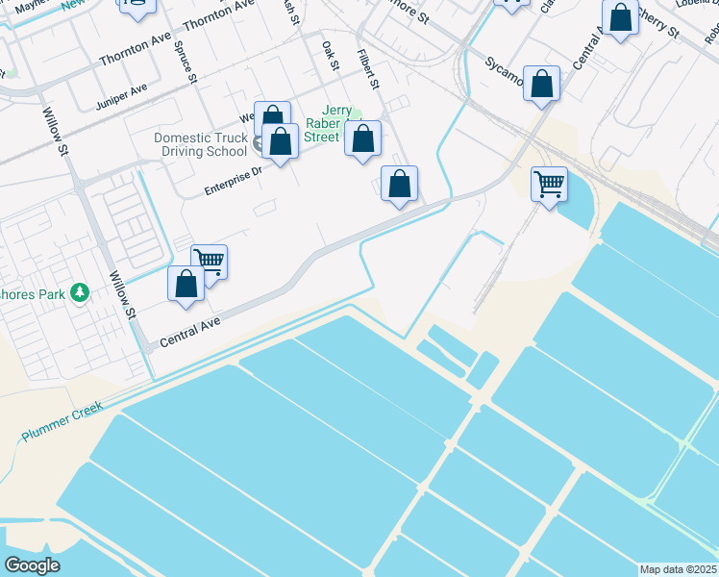Select the Plummer Creek label
This screenshot has width=719, height=577.
pos(62,421)
